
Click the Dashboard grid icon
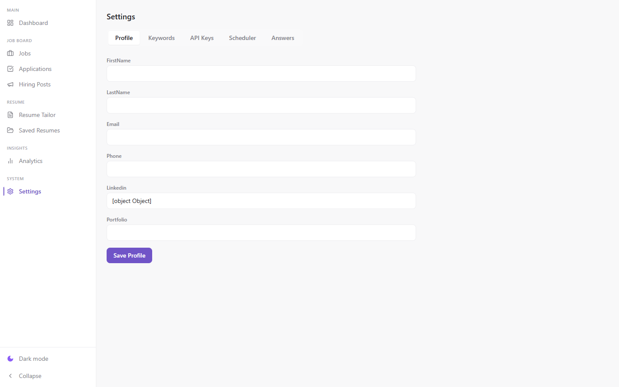tap(10, 23)
